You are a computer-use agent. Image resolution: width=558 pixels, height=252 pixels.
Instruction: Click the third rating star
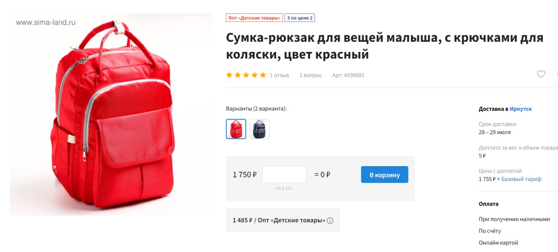(246, 75)
